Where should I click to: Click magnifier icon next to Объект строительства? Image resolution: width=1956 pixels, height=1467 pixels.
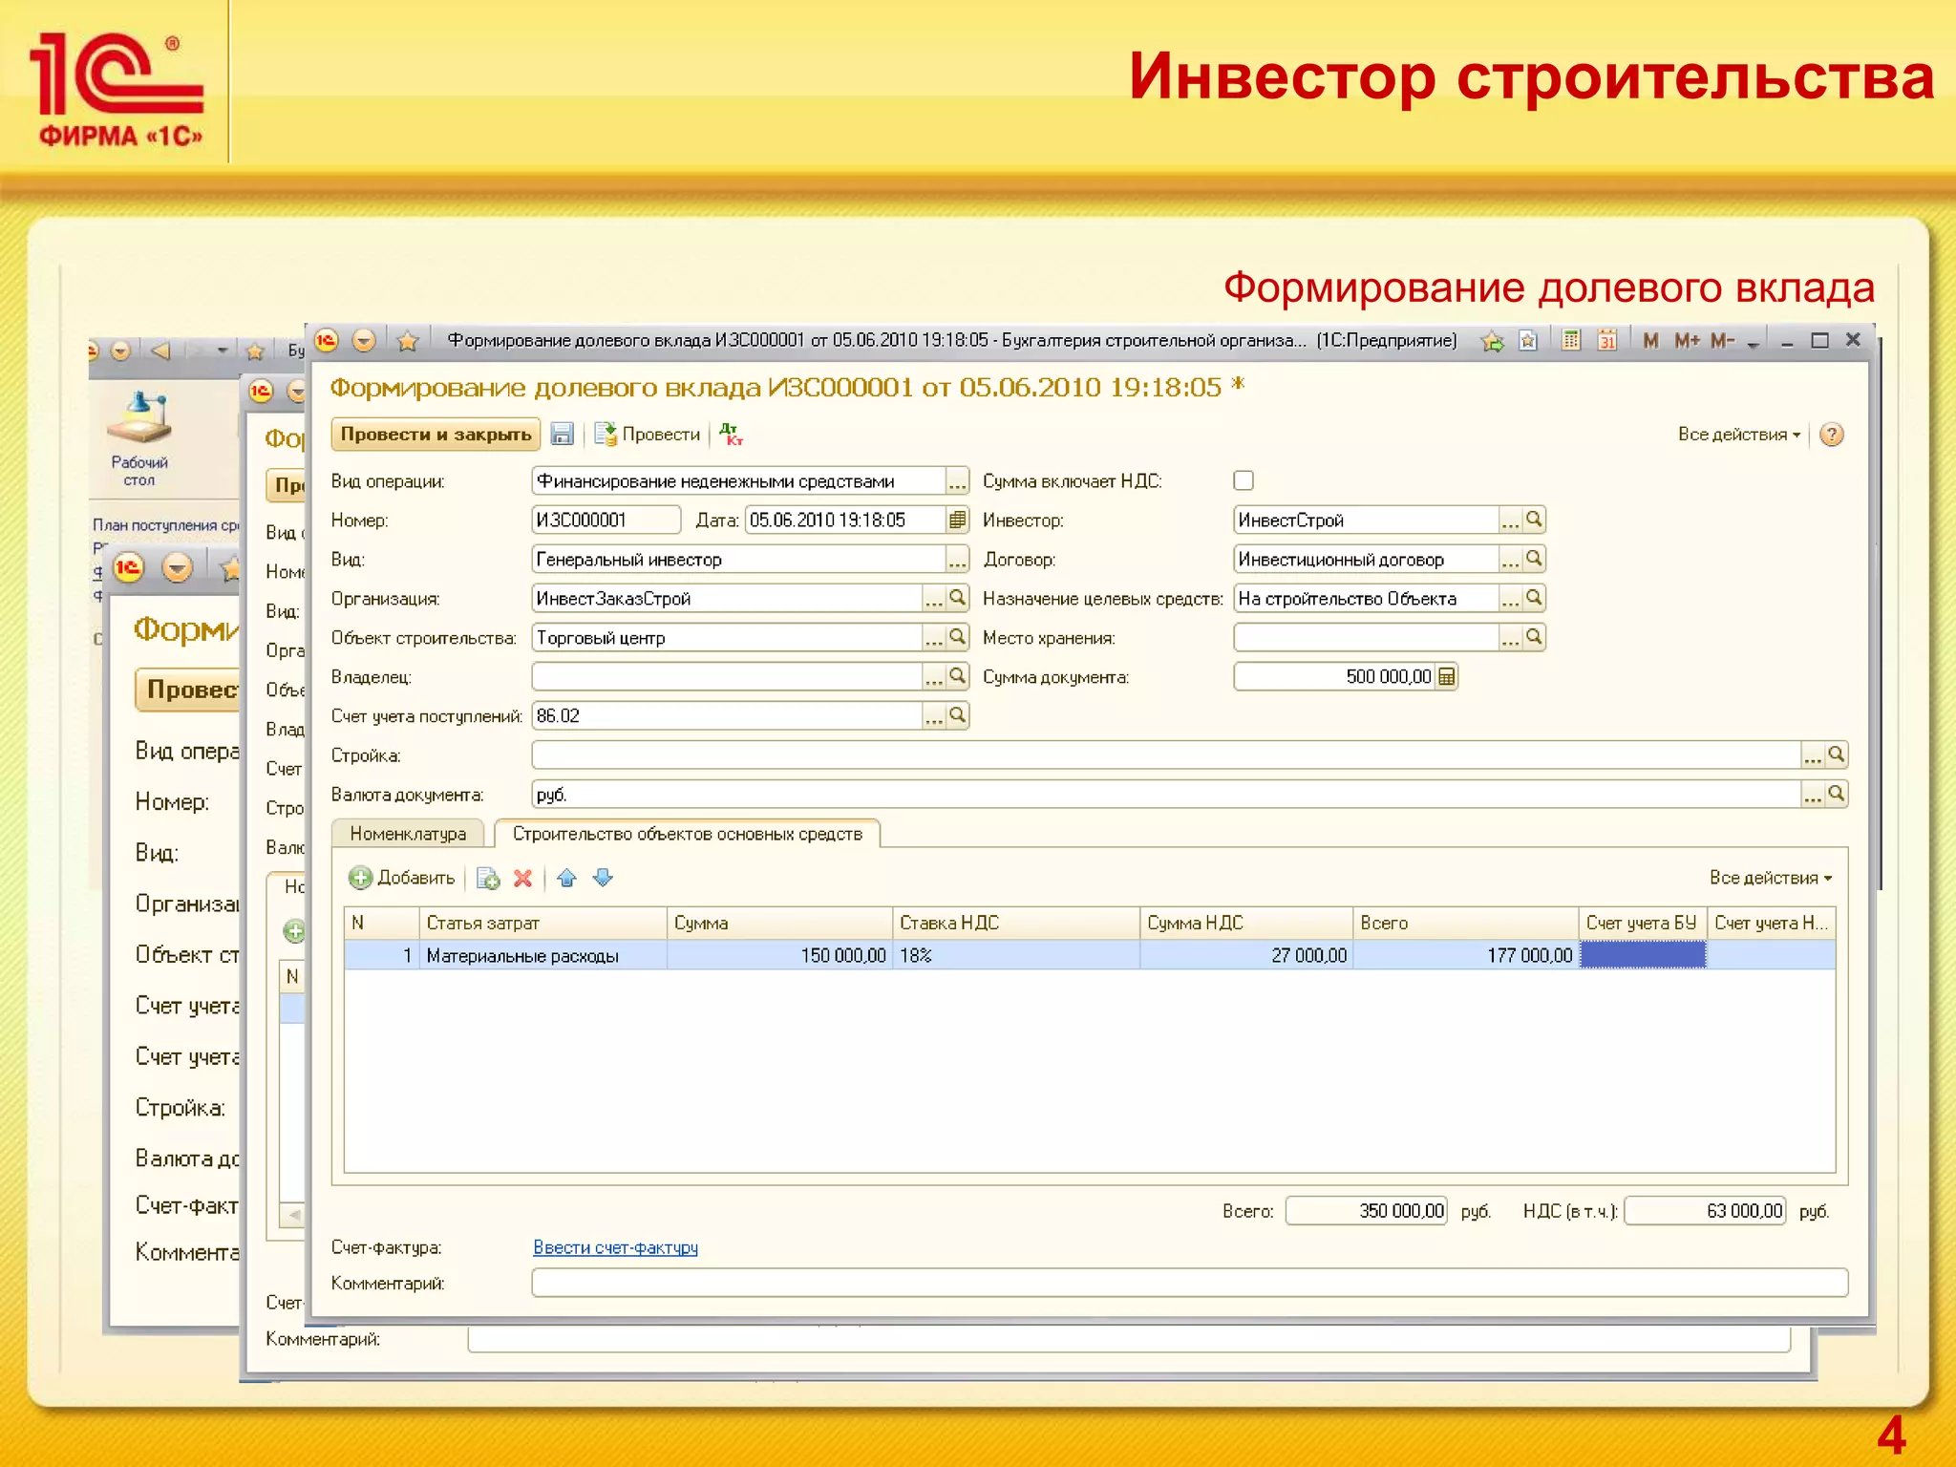[957, 637]
